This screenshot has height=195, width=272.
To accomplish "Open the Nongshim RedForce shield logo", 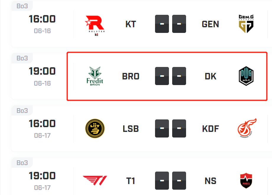I will 246,180.
